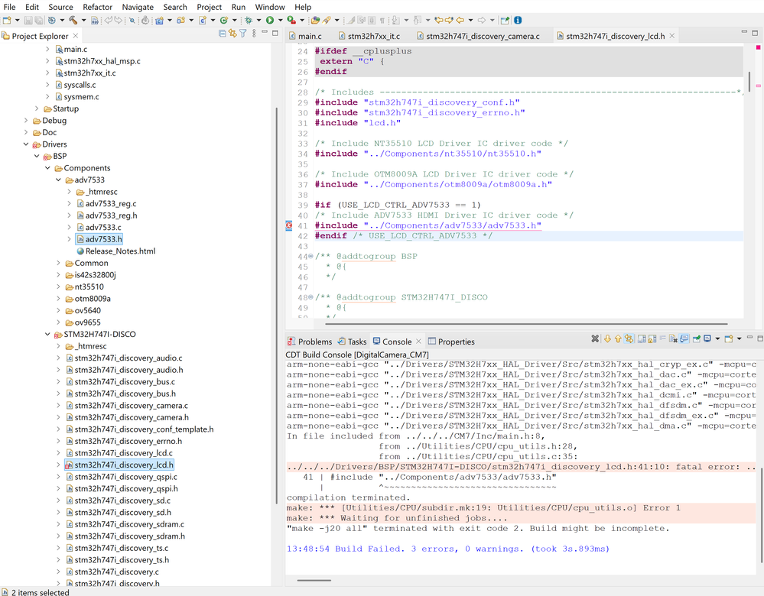Image resolution: width=764 pixels, height=596 pixels.
Task: Click the blue information icon in toolbar
Action: pyautogui.click(x=518, y=21)
